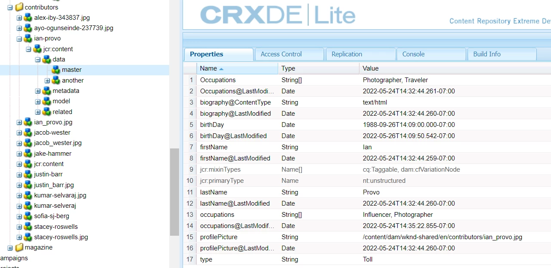
Task: Sort by the Value column header
Action: click(455, 68)
